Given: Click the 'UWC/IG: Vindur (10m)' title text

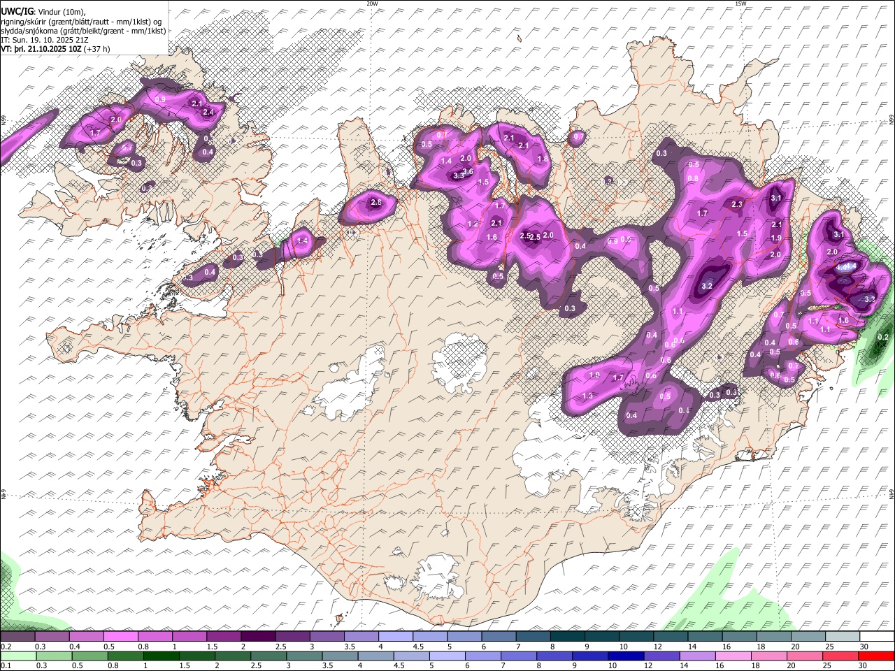Looking at the screenshot, I should click(x=43, y=12).
